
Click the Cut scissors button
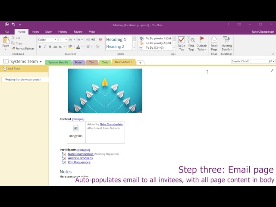pos(16,38)
